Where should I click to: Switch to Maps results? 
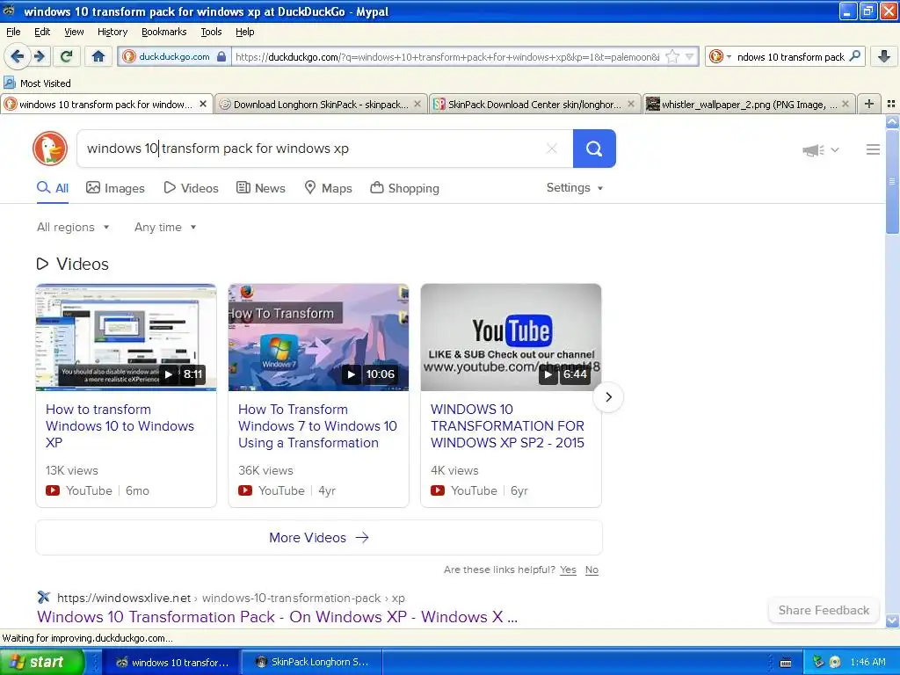tap(328, 188)
